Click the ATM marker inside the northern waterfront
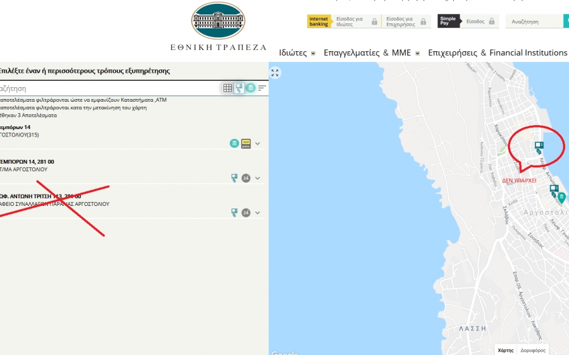569x355 pixels. [539, 148]
